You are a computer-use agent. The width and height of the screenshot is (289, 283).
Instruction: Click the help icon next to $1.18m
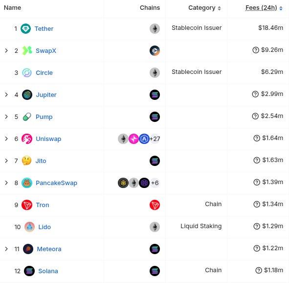259,270
